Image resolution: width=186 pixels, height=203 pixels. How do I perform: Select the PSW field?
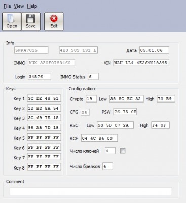[x=125, y=112]
